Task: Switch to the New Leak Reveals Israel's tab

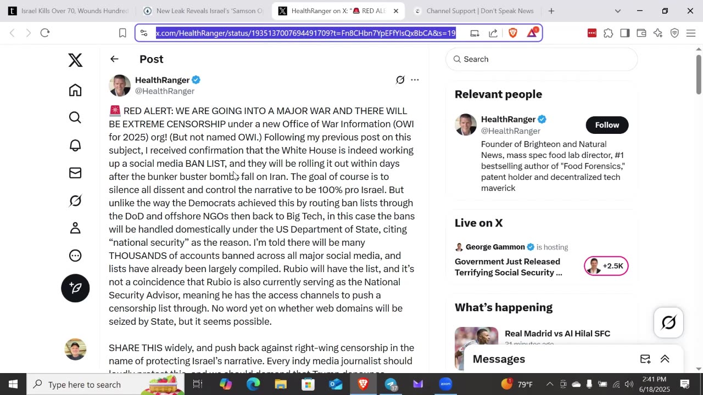Action: tap(203, 11)
